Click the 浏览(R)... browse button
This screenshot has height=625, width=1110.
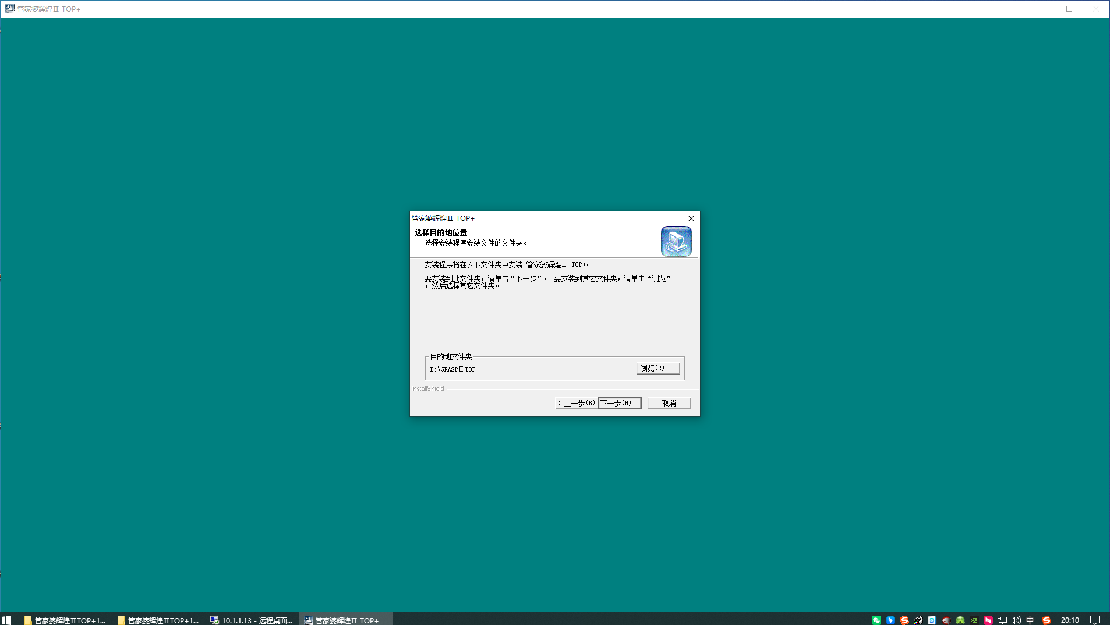tap(657, 368)
